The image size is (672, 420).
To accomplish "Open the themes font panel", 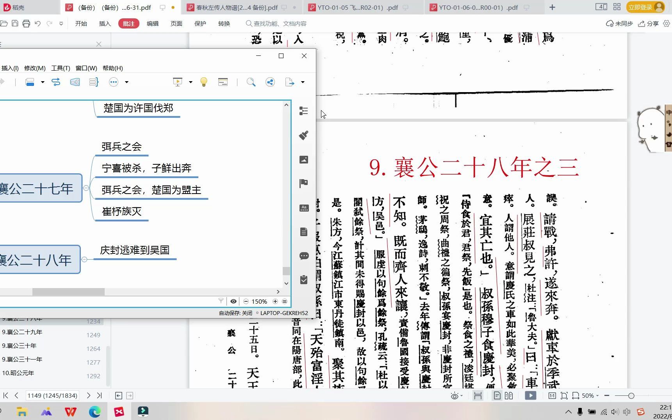I will tap(304, 208).
